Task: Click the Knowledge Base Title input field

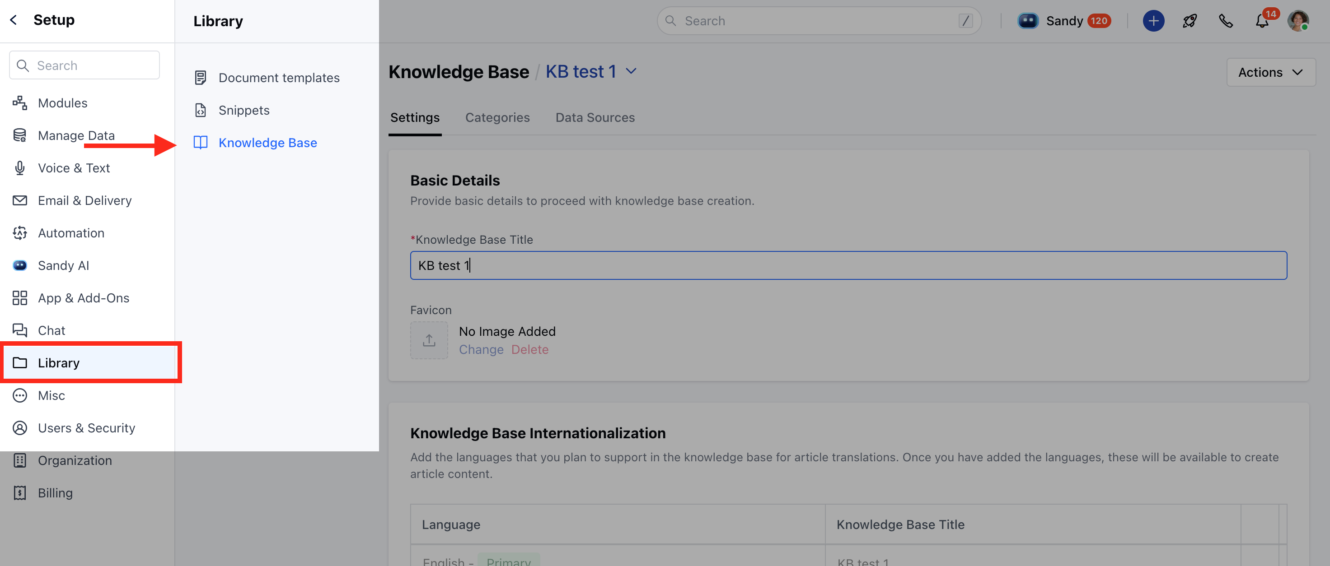Action: point(848,265)
